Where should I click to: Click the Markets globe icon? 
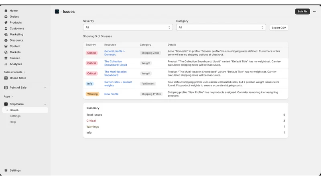(x=6, y=52)
